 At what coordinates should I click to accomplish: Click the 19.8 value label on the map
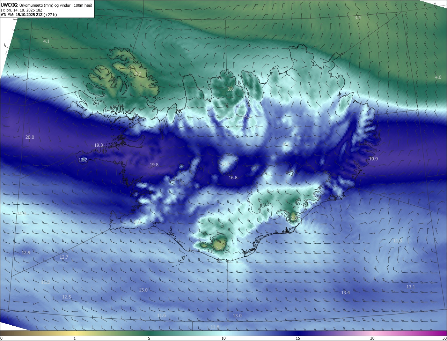(x=154, y=165)
